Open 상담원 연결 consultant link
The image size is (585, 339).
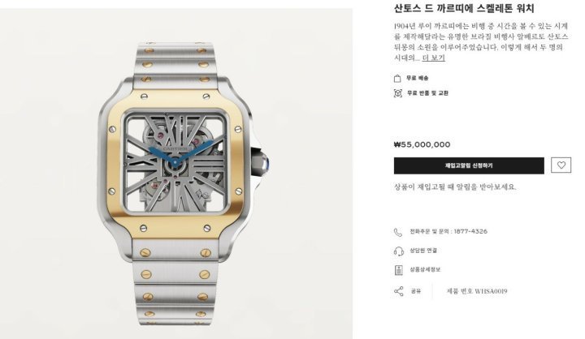pos(423,251)
